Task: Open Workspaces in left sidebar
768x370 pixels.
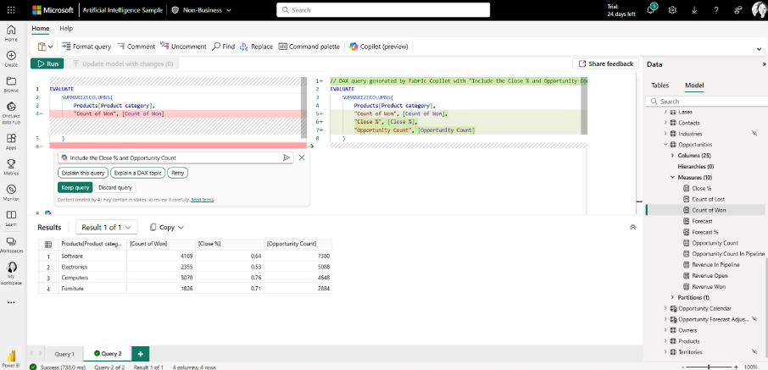Action: (11, 244)
